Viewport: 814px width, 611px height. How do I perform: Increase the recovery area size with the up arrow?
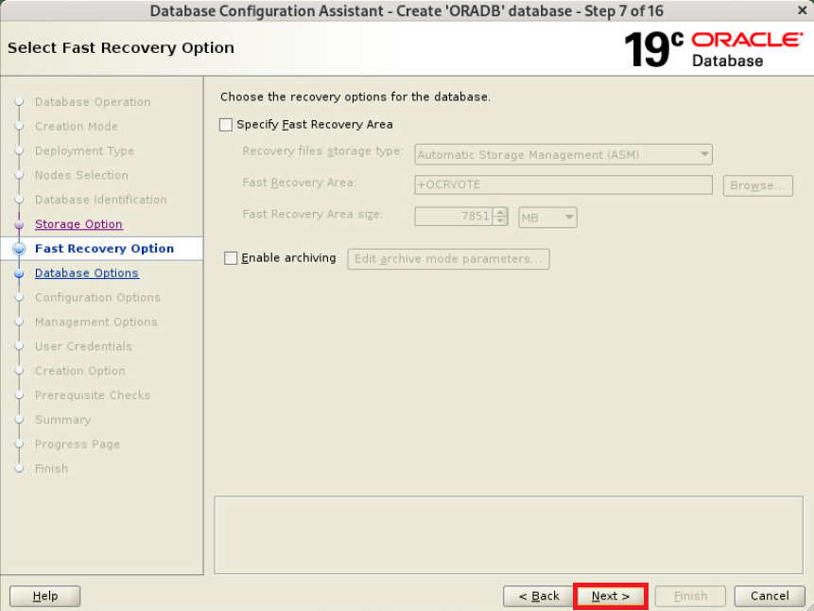(500, 212)
